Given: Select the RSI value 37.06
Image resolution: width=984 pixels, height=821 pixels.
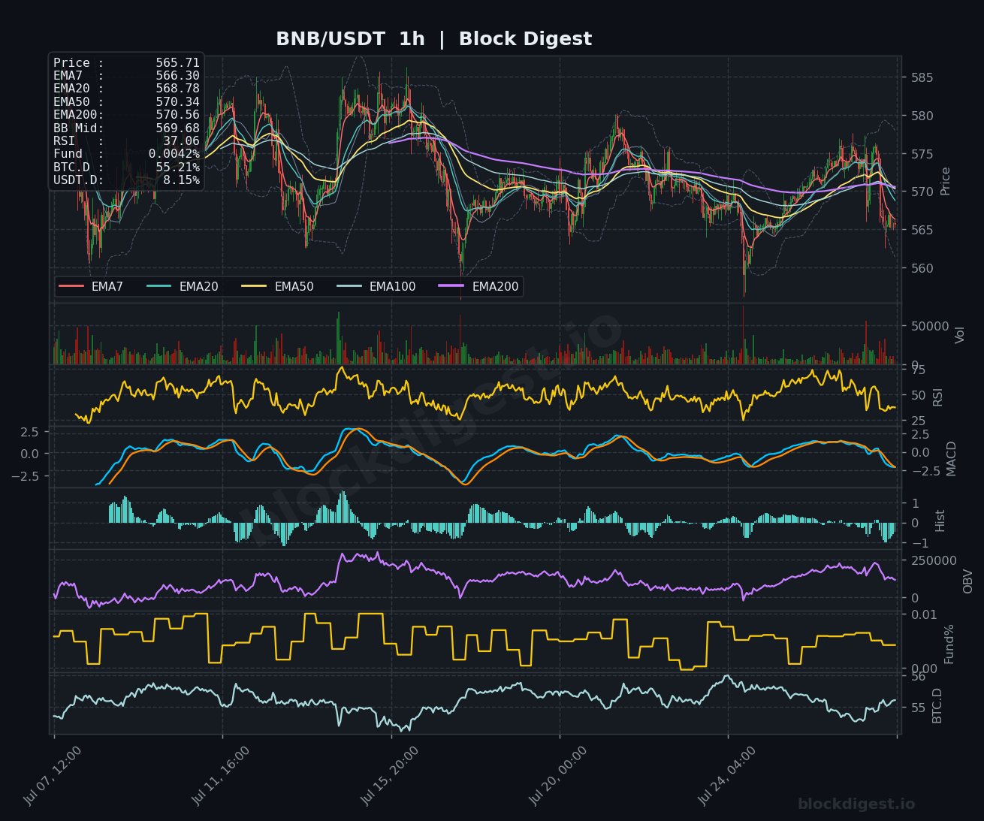Looking at the screenshot, I should (182, 140).
